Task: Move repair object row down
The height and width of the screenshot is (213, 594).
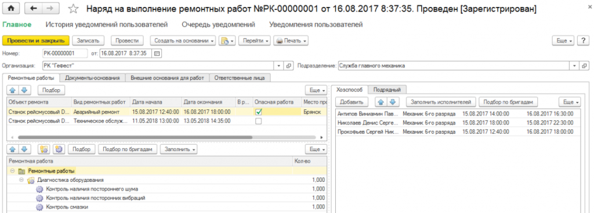Action: (x=24, y=90)
